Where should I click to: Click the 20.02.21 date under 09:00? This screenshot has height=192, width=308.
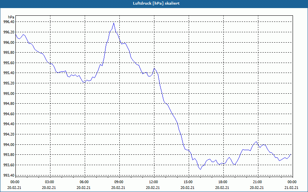118,187
